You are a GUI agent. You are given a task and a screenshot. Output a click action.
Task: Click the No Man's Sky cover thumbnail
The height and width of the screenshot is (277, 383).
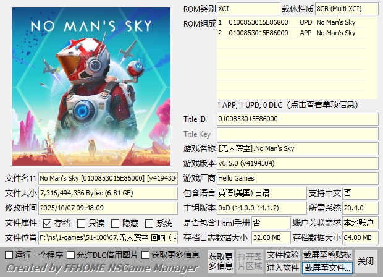91,87
